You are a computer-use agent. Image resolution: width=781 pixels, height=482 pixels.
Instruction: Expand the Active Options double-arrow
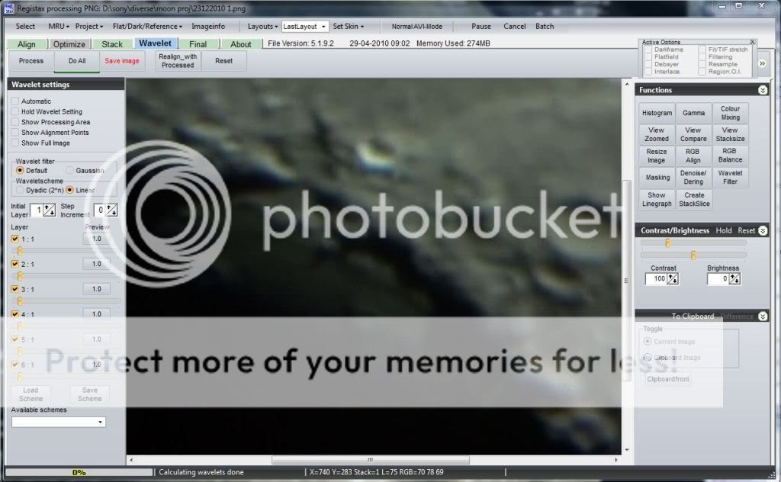[762, 63]
